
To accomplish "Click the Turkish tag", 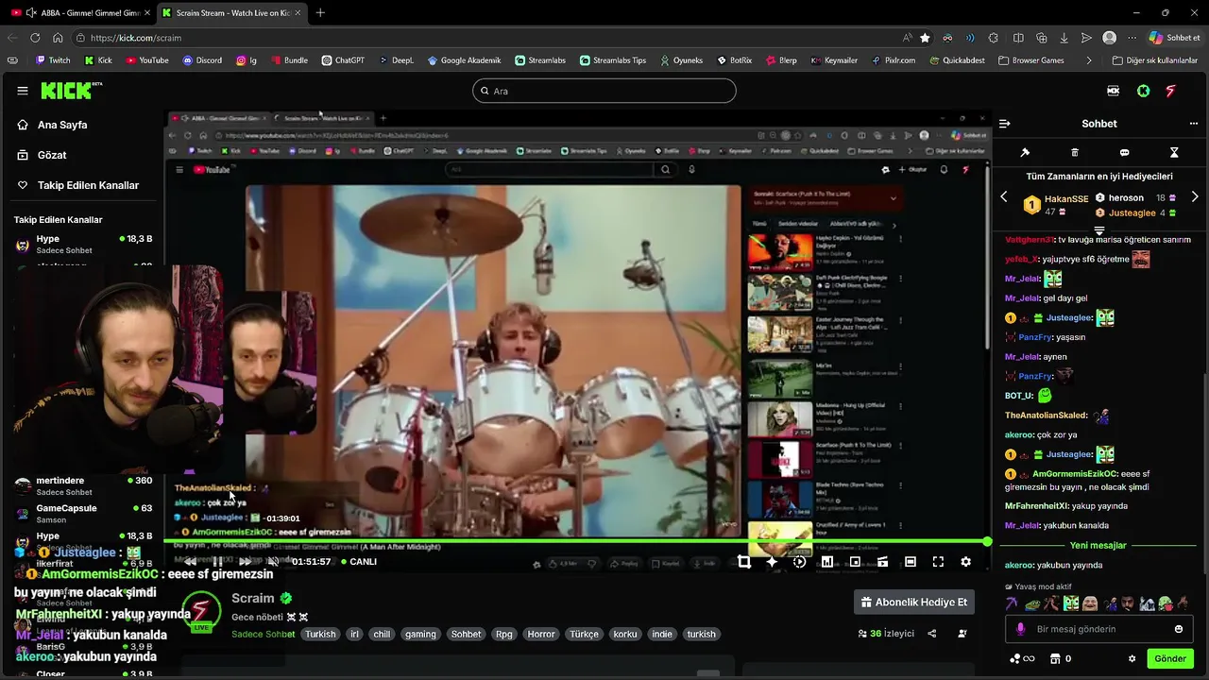I will 320,635.
